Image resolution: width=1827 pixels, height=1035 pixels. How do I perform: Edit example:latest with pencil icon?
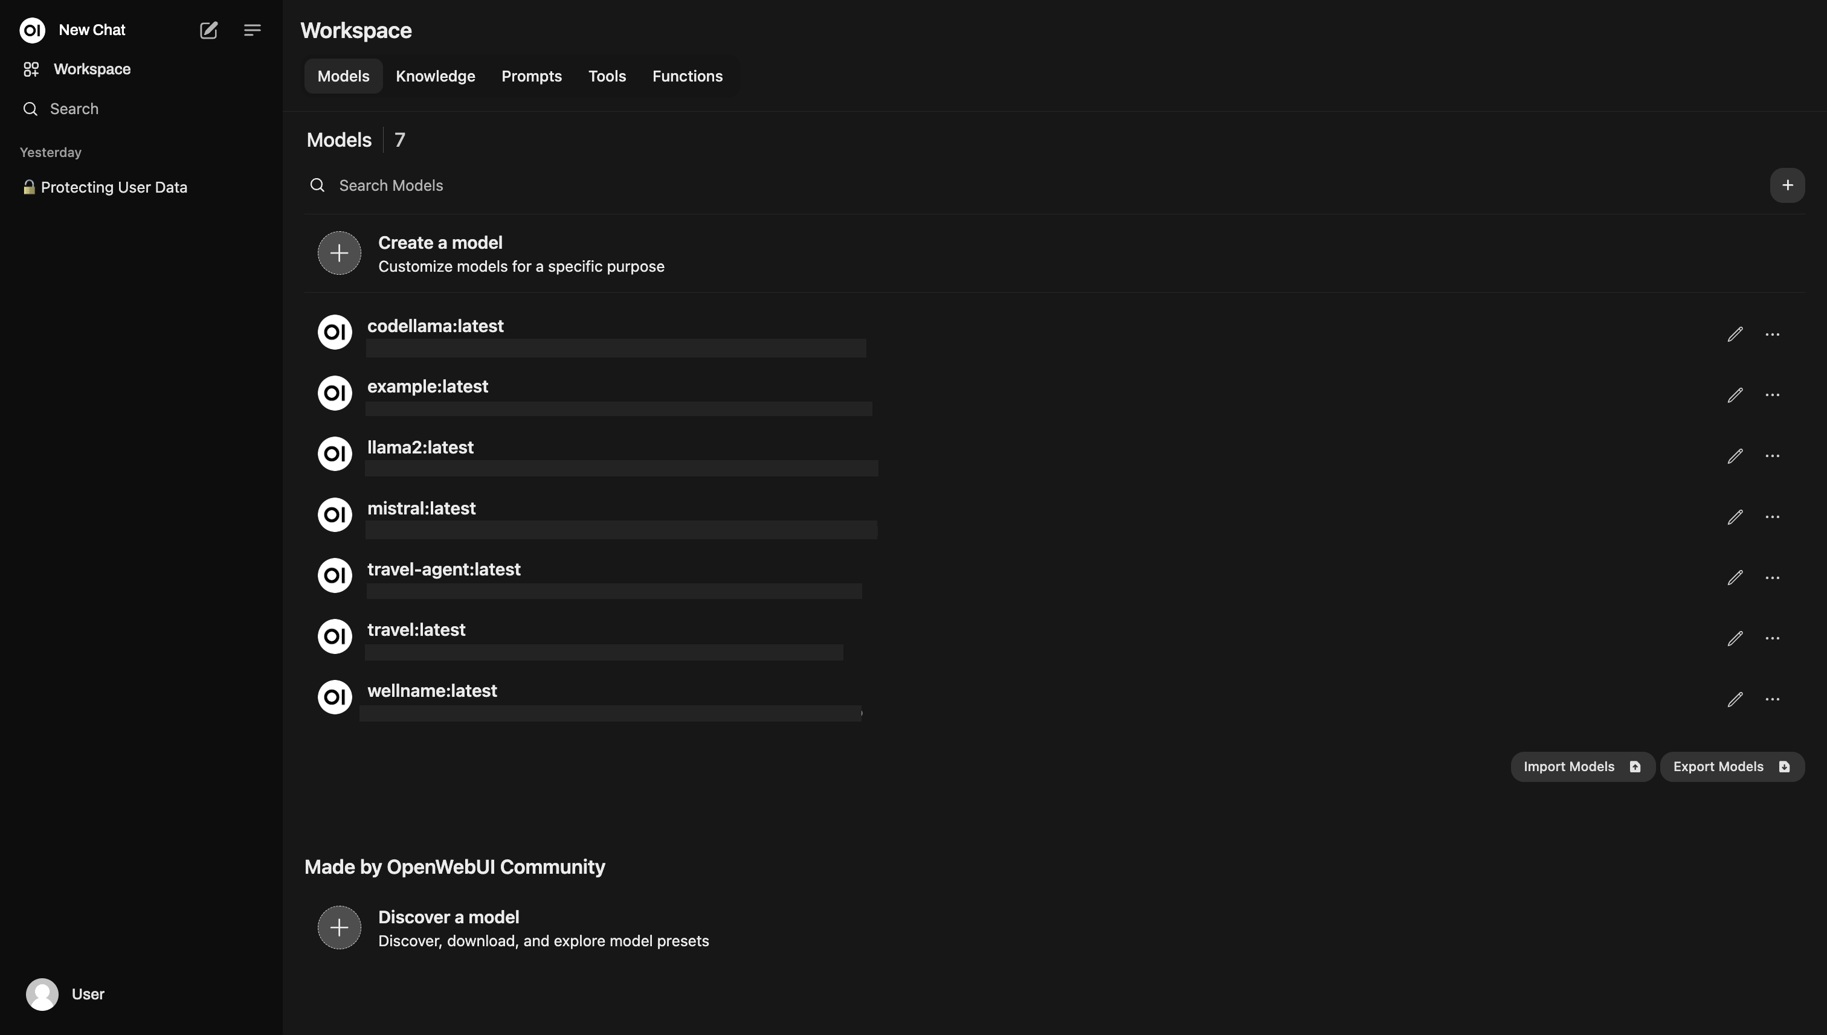tap(1735, 396)
